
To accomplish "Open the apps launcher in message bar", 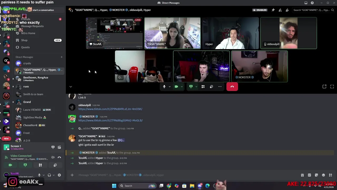I will pyautogui.click(x=331, y=175).
